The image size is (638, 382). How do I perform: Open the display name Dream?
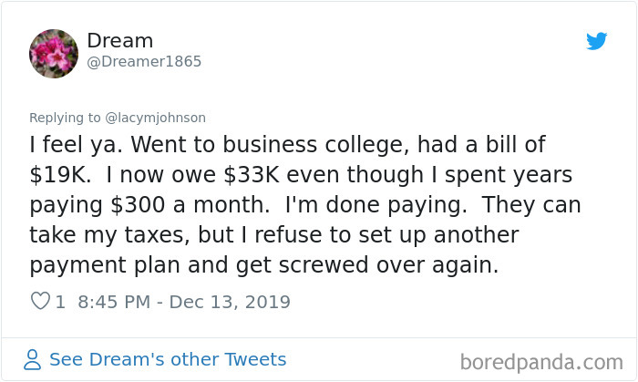120,41
